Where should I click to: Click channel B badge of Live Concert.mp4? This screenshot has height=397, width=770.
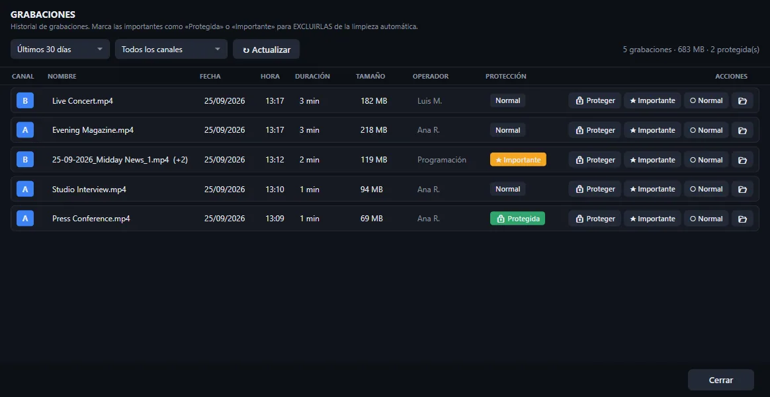[25, 100]
